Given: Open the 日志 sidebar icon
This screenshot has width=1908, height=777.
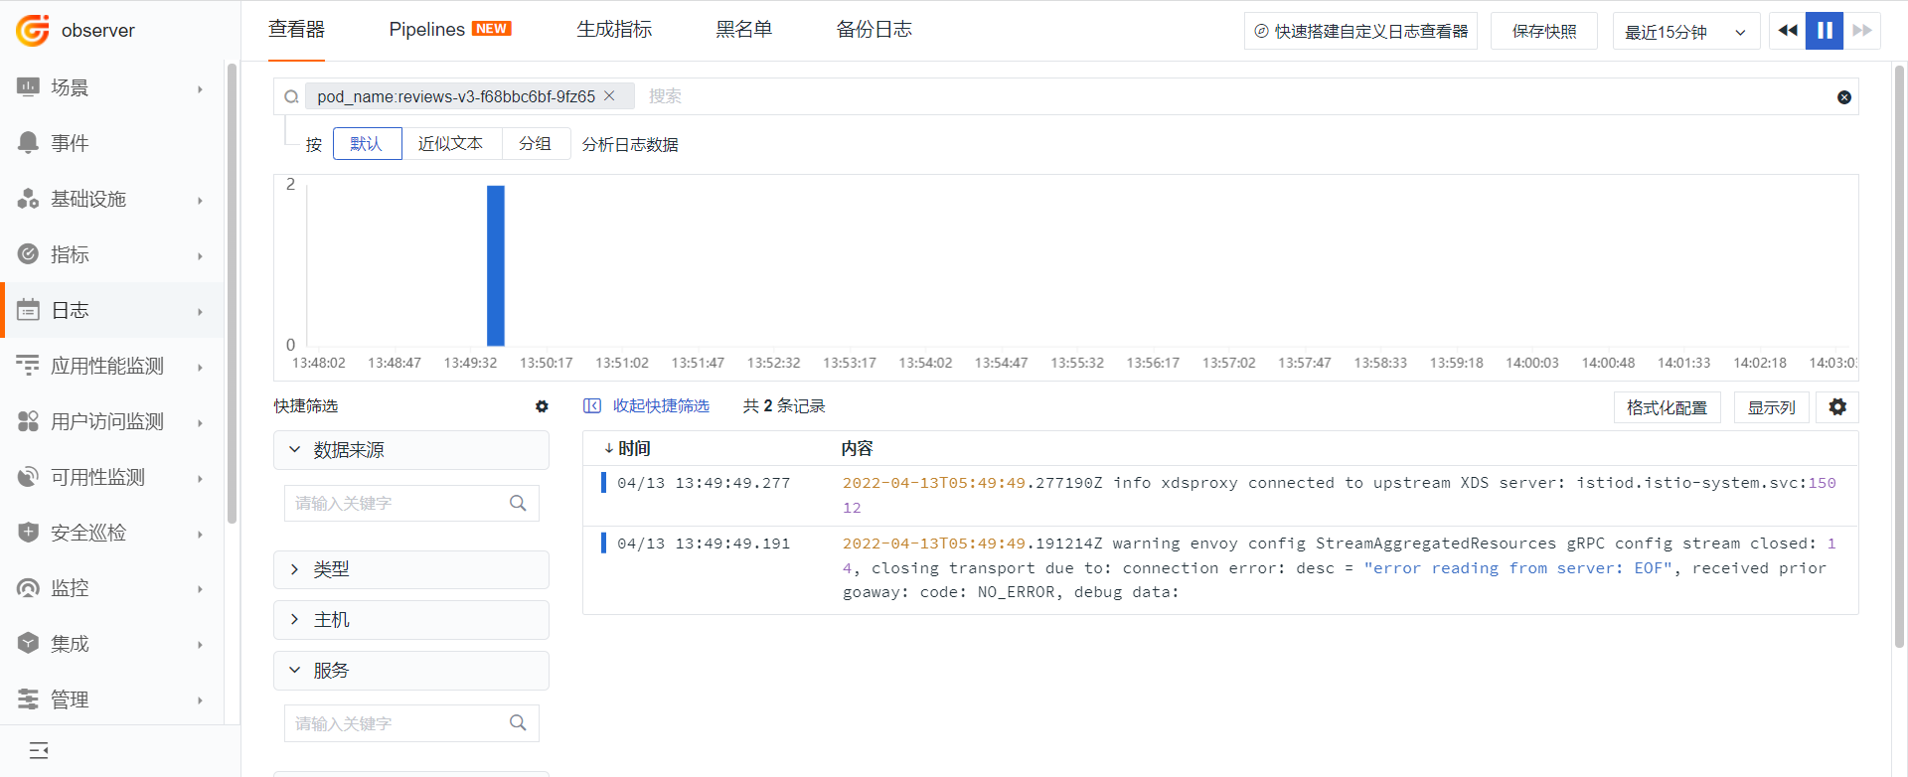Looking at the screenshot, I should pyautogui.click(x=28, y=310).
